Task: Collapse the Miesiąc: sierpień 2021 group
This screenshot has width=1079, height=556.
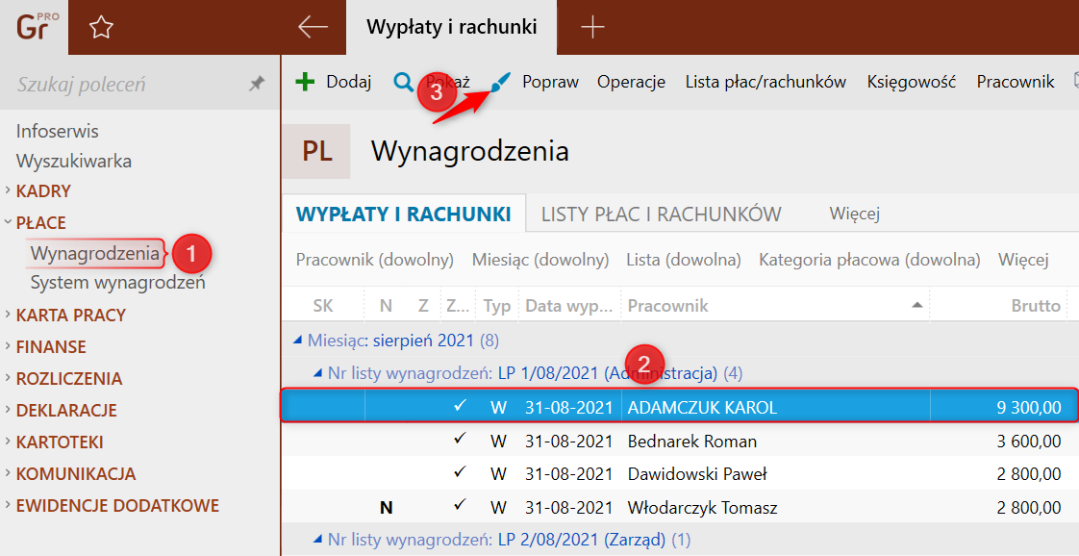Action: pos(297,340)
